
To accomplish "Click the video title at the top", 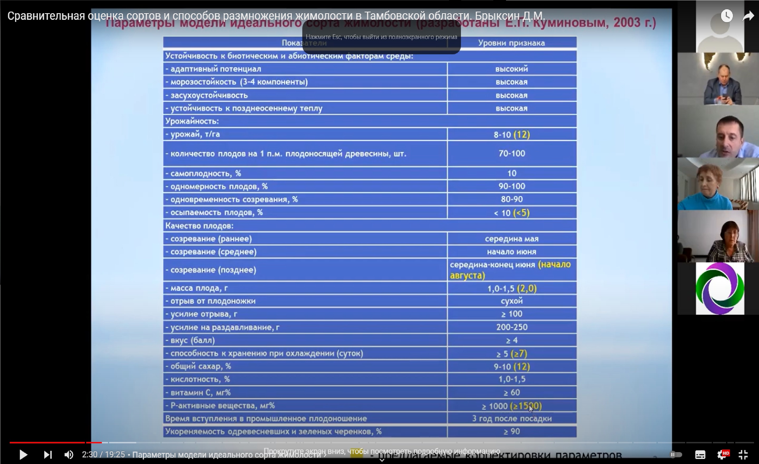I will point(276,16).
